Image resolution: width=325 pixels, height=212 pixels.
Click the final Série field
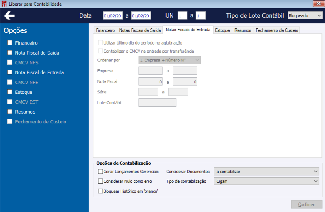click(178, 92)
